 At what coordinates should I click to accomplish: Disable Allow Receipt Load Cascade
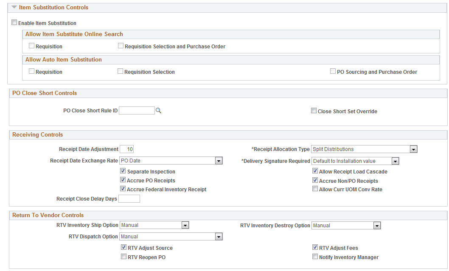(x=315, y=170)
